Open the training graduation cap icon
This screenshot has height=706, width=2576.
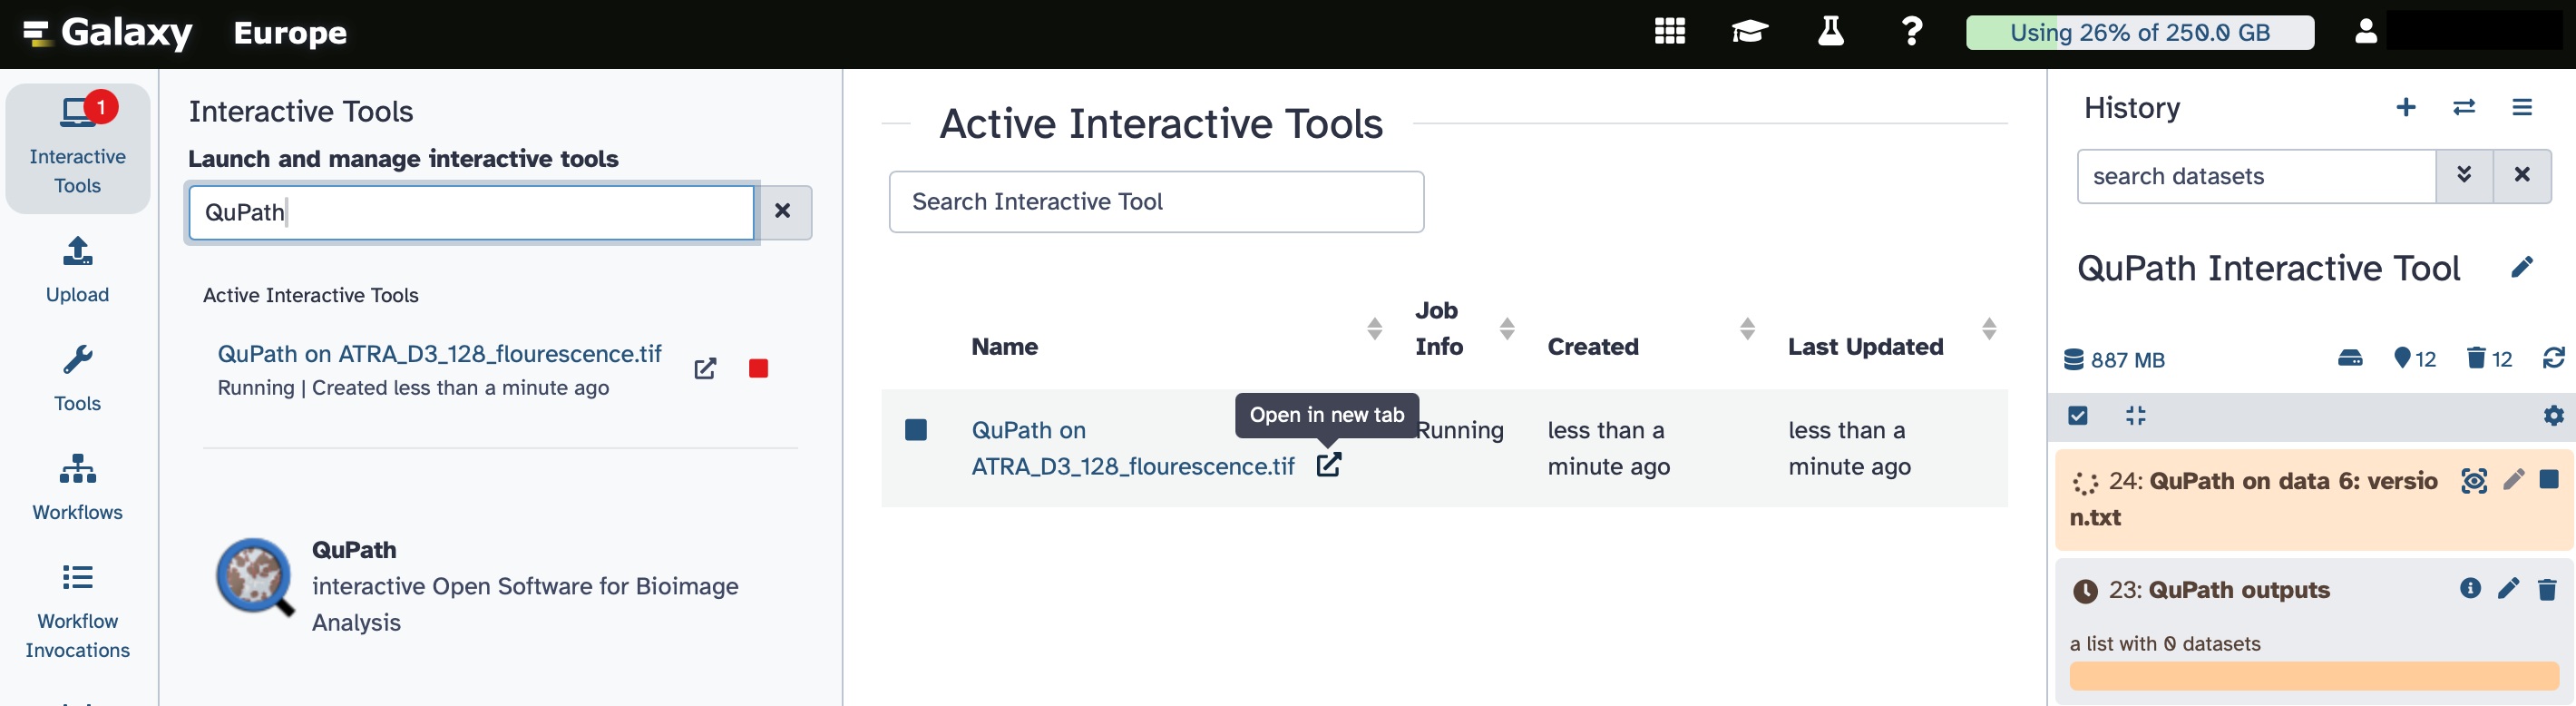(x=1750, y=31)
